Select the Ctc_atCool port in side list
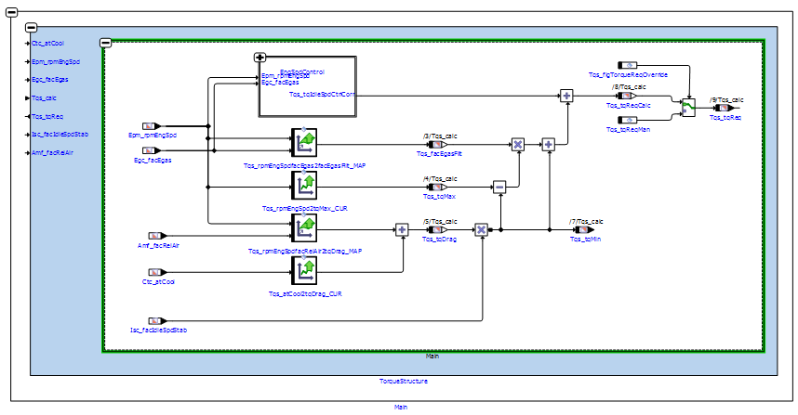 47,43
